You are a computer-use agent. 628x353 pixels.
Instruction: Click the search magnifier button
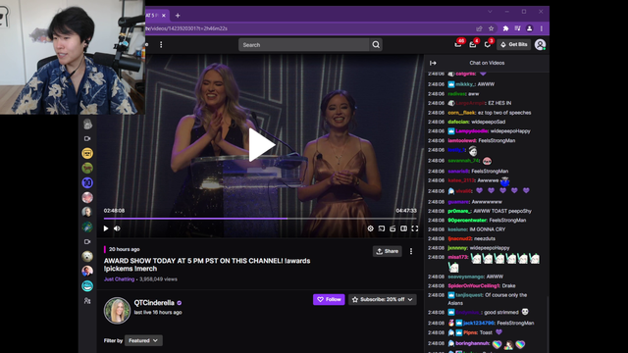click(x=376, y=45)
